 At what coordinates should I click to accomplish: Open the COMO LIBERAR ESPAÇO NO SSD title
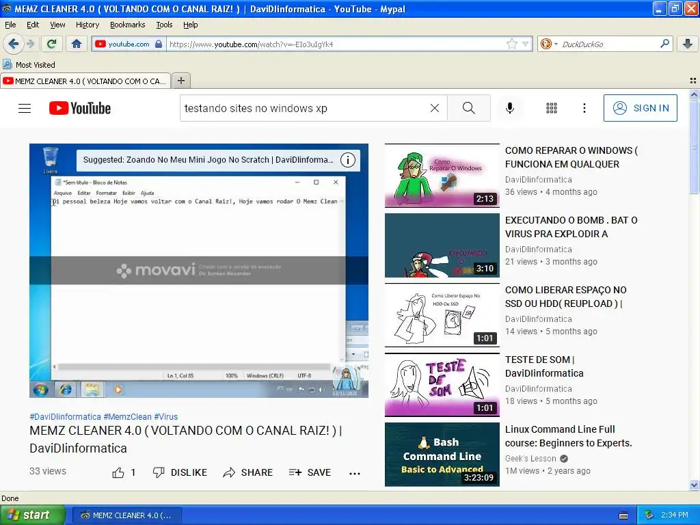[566, 297]
